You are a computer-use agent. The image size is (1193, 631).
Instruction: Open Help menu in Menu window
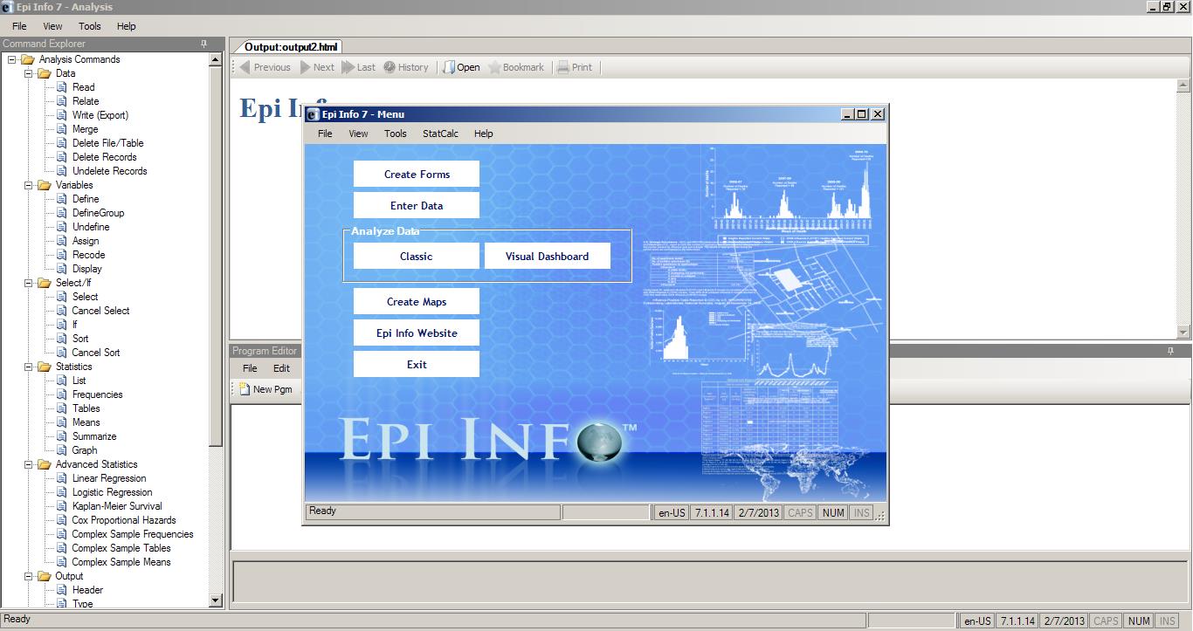point(484,134)
